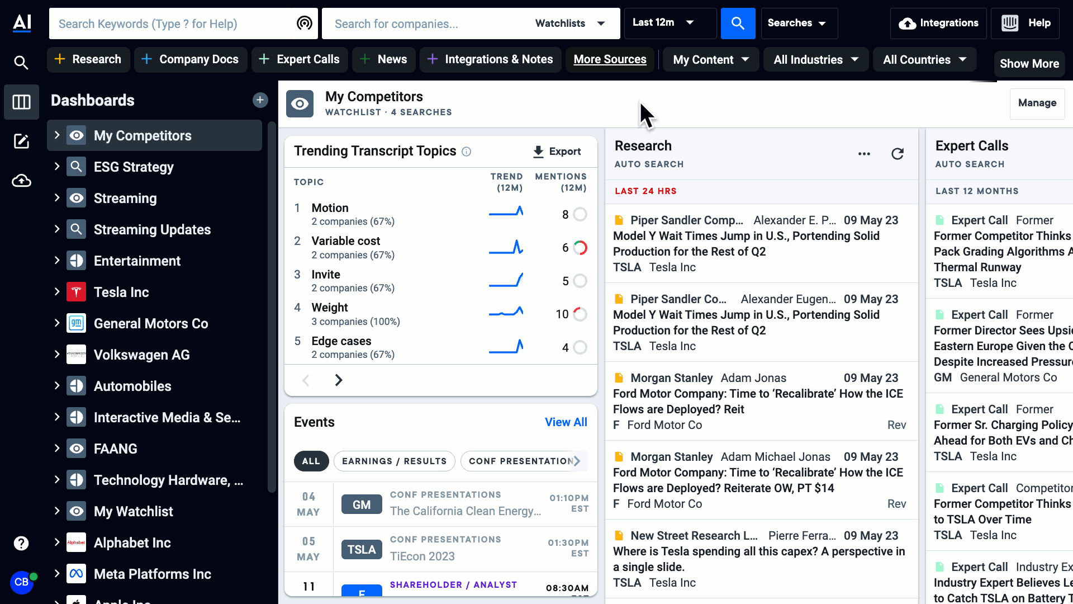Open the notes edit icon in sidebar
Screen dimensions: 1073x604
(x=21, y=141)
